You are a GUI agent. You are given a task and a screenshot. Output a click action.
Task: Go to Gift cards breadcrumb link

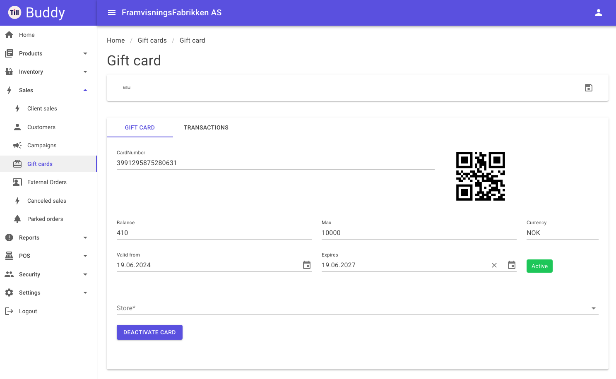pos(152,40)
